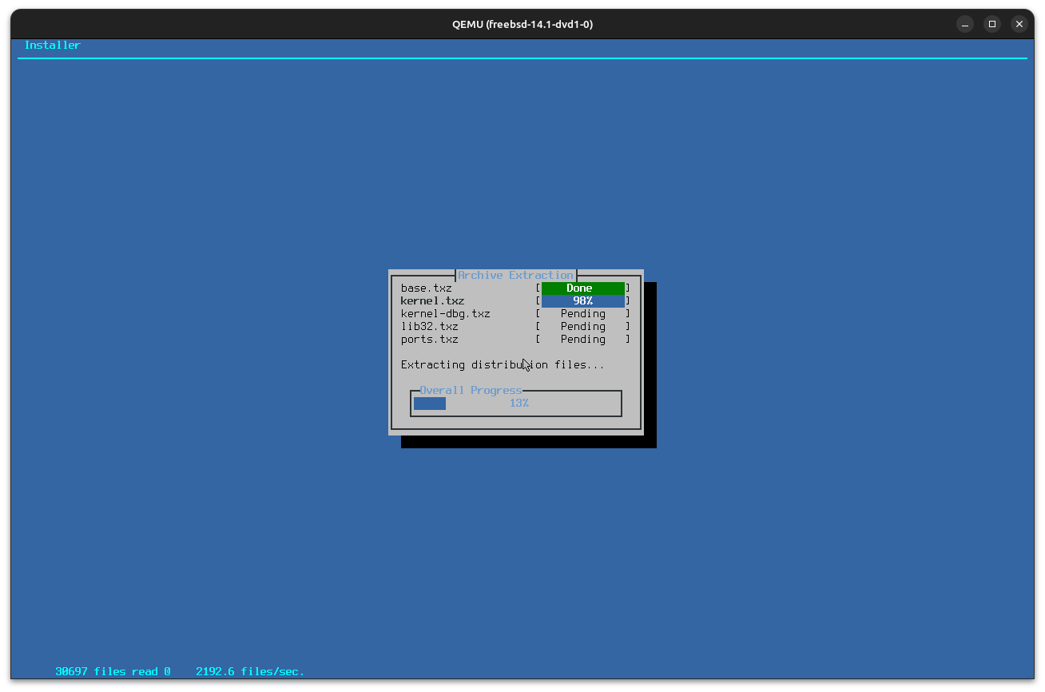Click the 'Extracting distribution files...' message
This screenshot has width=1045, height=692.
click(503, 365)
